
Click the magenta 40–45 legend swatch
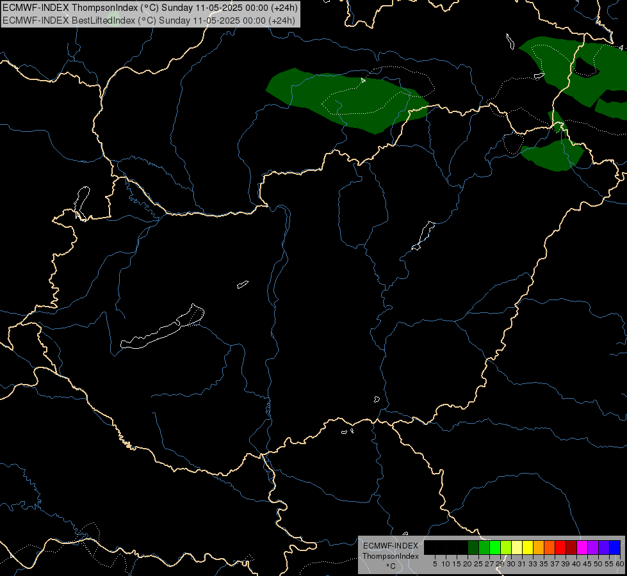(x=582, y=547)
